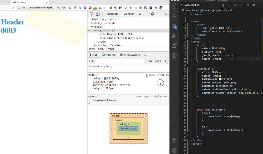The image size is (263, 154).
Task: Click the Split Editor Right icon
Action: pyautogui.click(x=254, y=5)
